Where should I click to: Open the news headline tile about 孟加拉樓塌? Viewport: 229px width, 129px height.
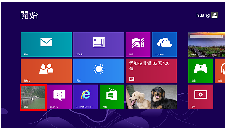pyautogui.click(x=151, y=70)
